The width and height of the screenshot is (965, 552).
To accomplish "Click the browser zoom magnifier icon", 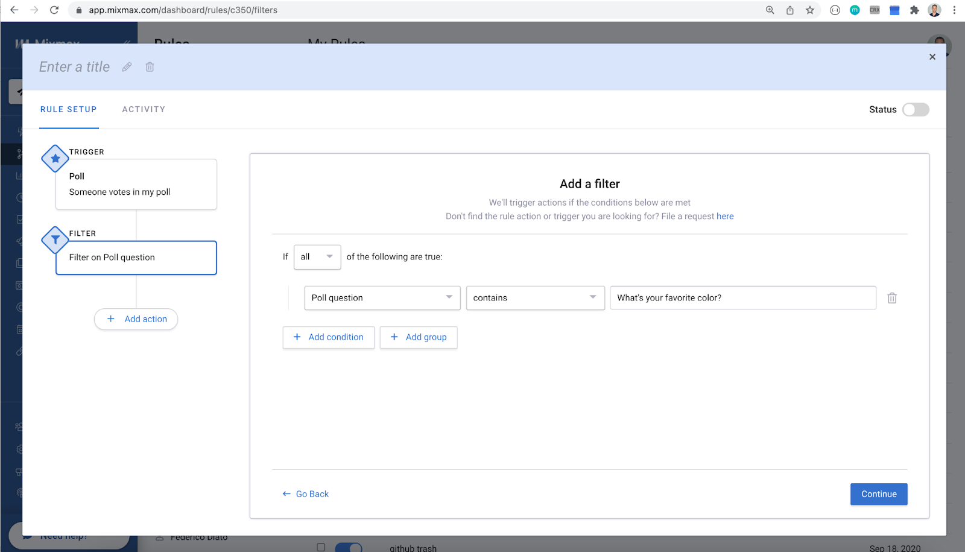I will [770, 10].
